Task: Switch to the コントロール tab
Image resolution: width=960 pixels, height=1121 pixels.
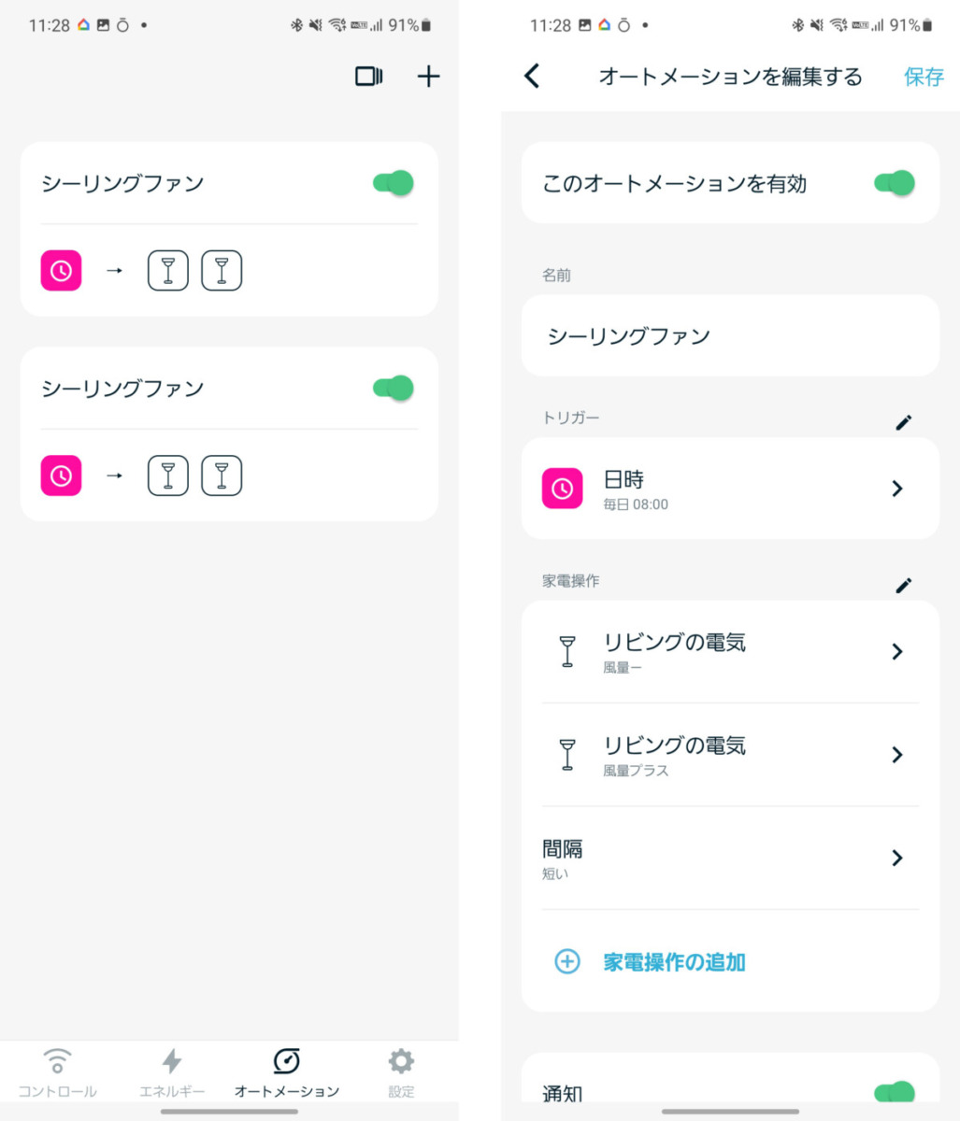Action: tap(57, 1072)
